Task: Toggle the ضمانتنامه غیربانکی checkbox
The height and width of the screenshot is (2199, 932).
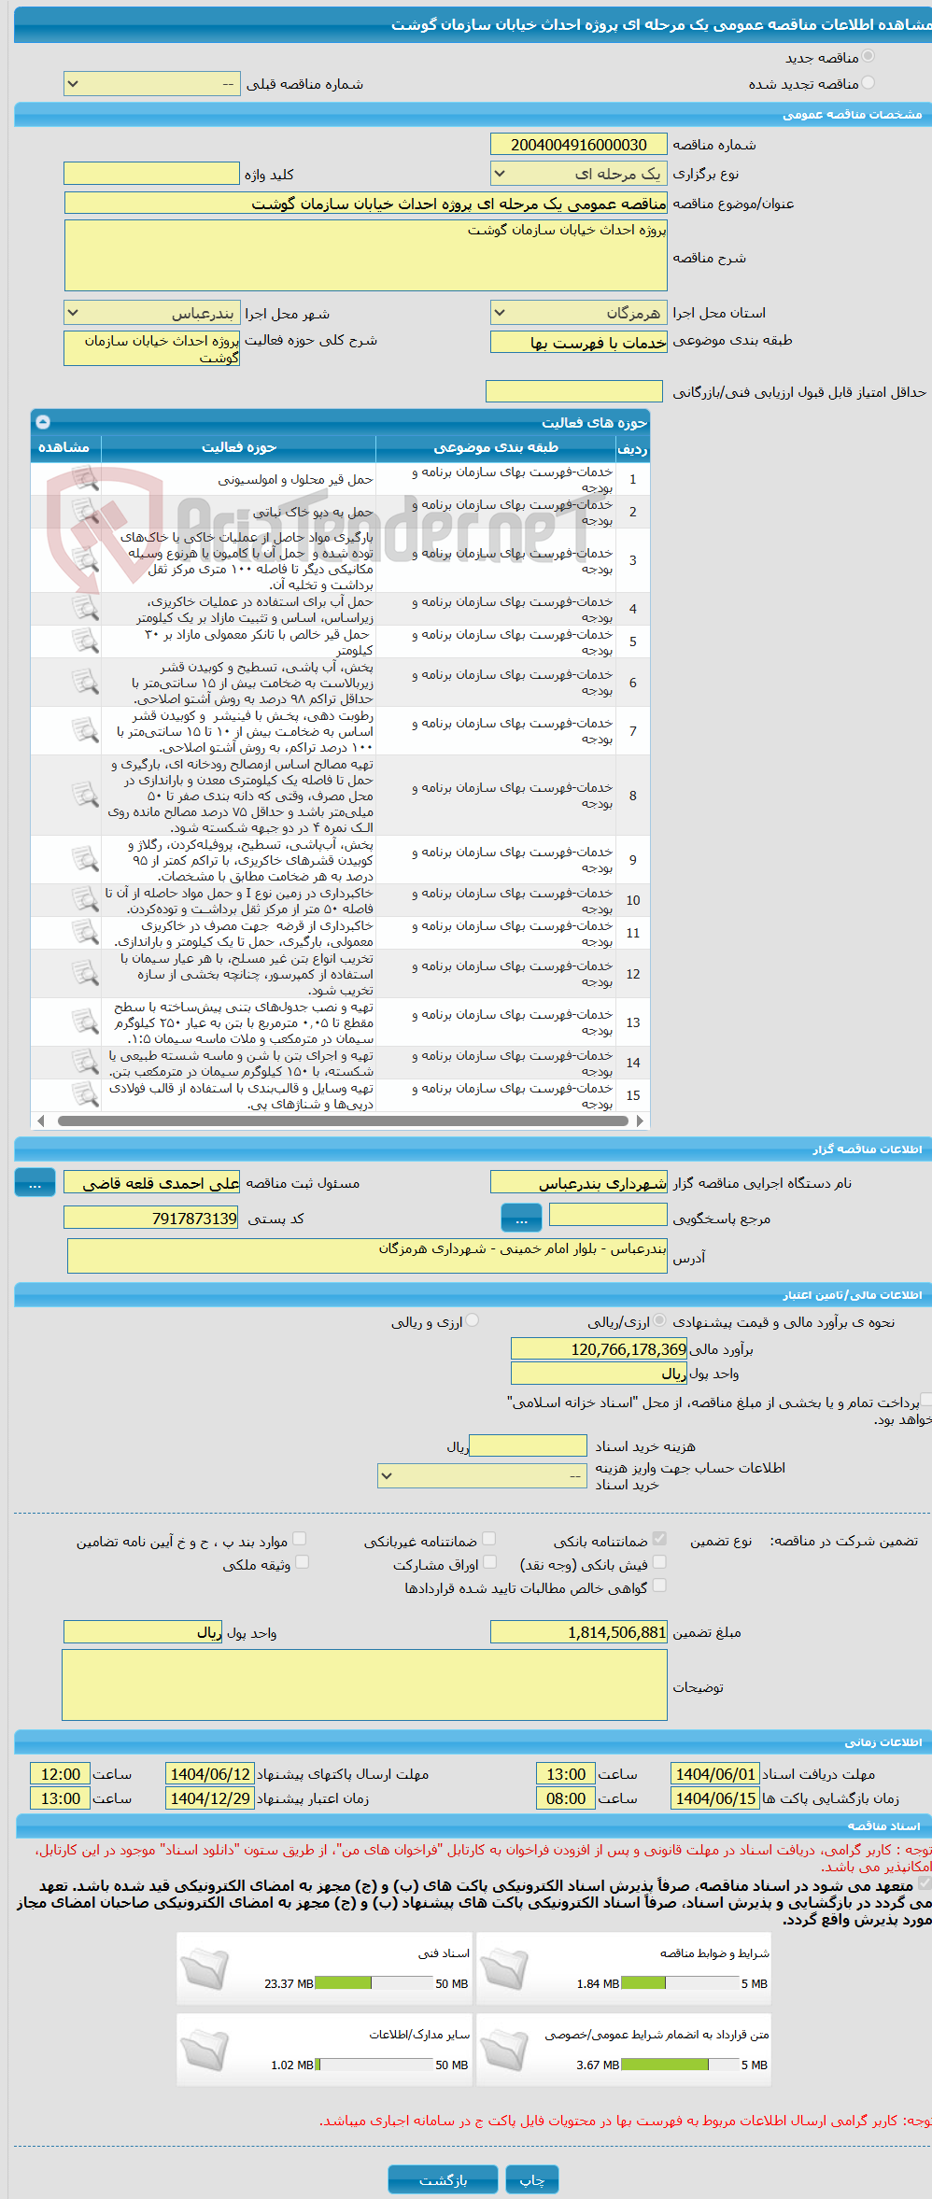Action: click(488, 1539)
